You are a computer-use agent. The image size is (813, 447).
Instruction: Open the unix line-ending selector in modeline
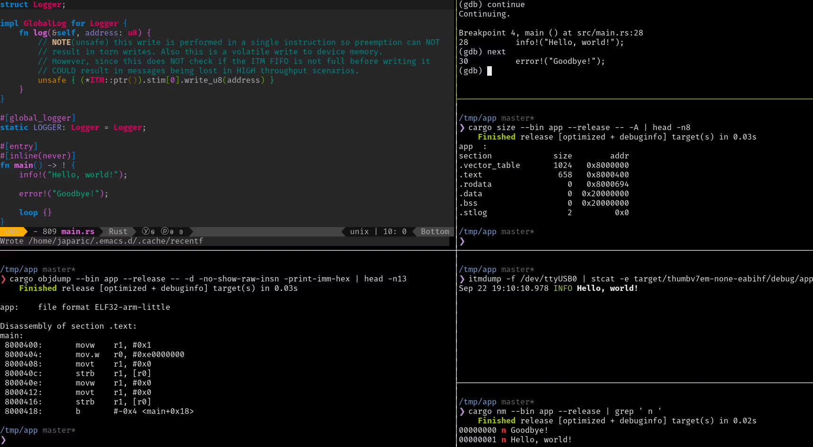pyautogui.click(x=359, y=231)
